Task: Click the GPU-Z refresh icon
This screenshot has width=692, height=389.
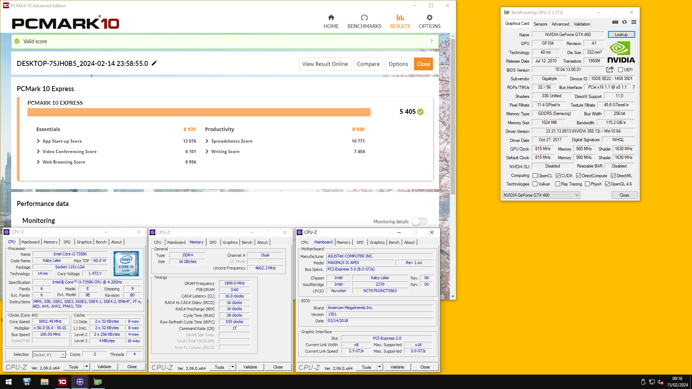Action: pyautogui.click(x=624, y=22)
